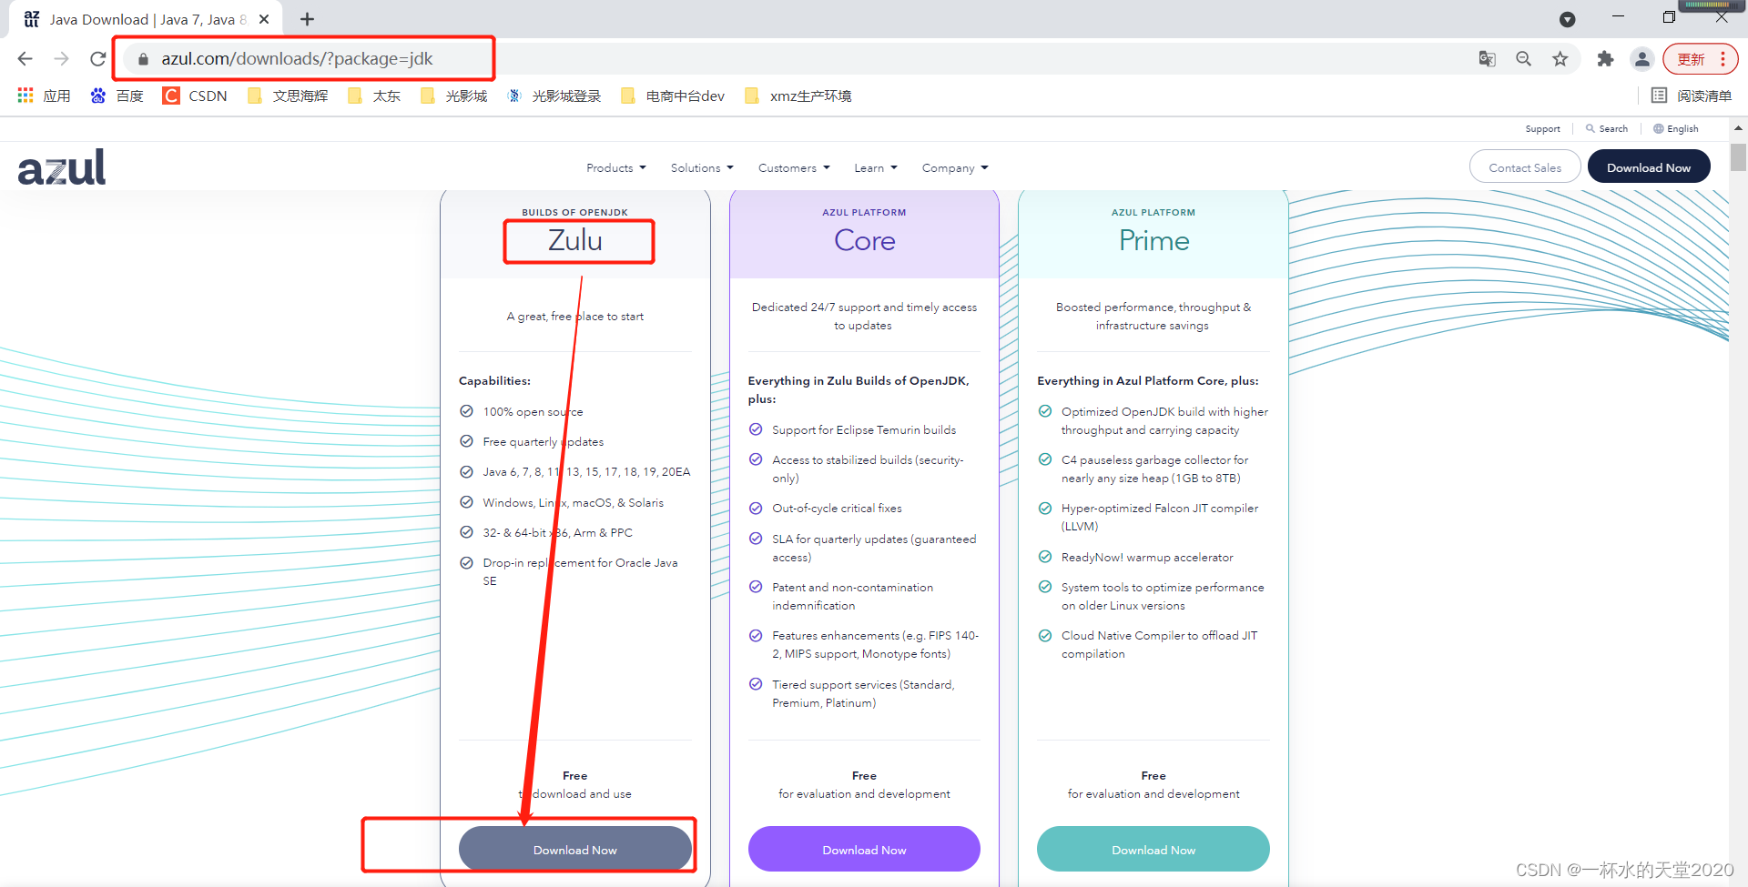This screenshot has height=887, width=1748.
Task: Change language from English
Action: tap(1676, 129)
